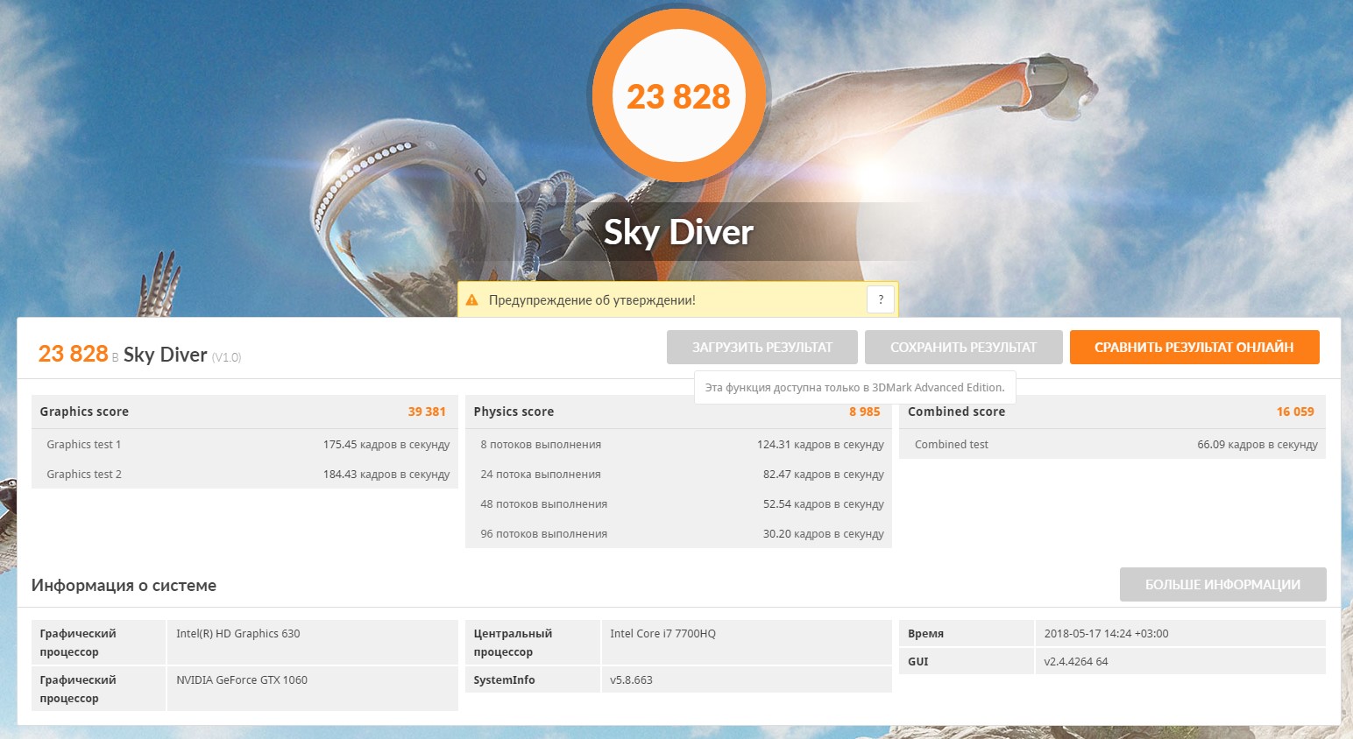Select the v2.4.4264 64 GUI version
Viewport: 1353px width, 739px height.
1076,662
